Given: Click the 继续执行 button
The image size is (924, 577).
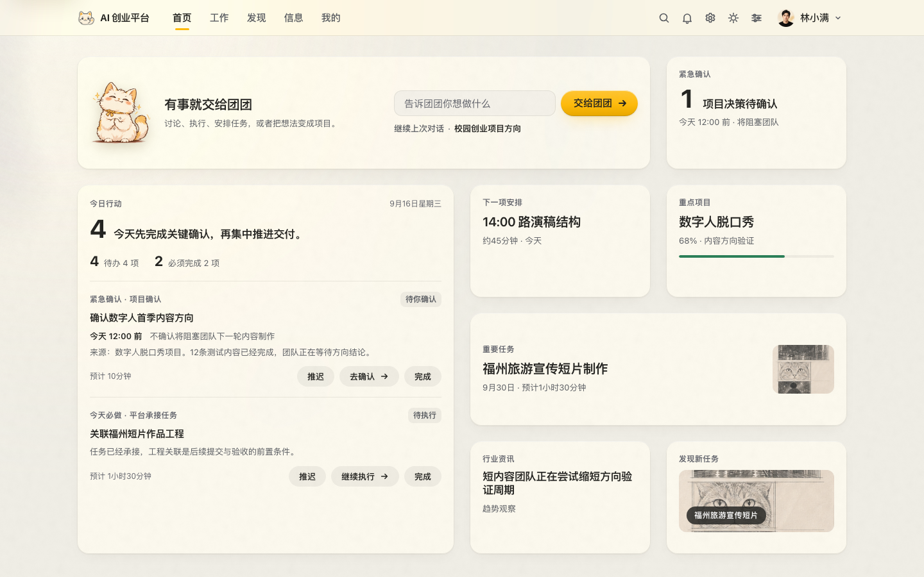Looking at the screenshot, I should (x=365, y=476).
